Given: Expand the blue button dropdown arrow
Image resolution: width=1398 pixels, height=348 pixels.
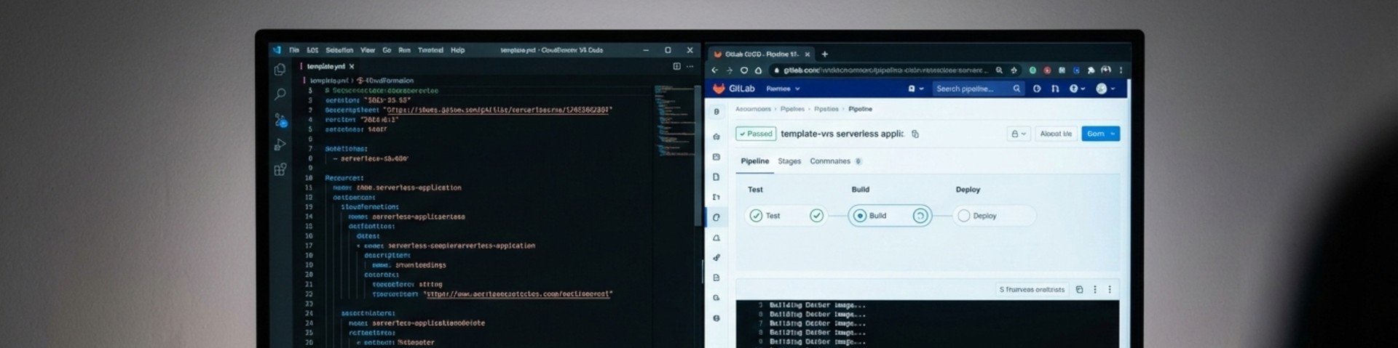Looking at the screenshot, I should tap(1113, 134).
